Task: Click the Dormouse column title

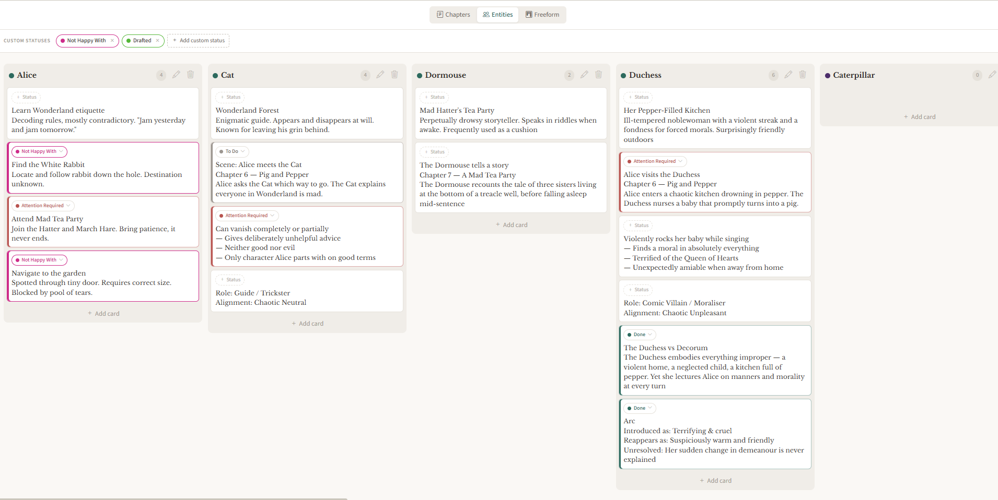Action: coord(445,75)
